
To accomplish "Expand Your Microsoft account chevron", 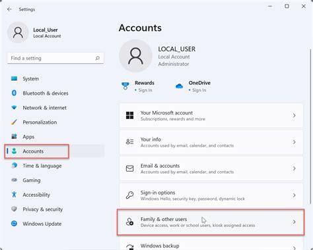I will [x=294, y=115].
